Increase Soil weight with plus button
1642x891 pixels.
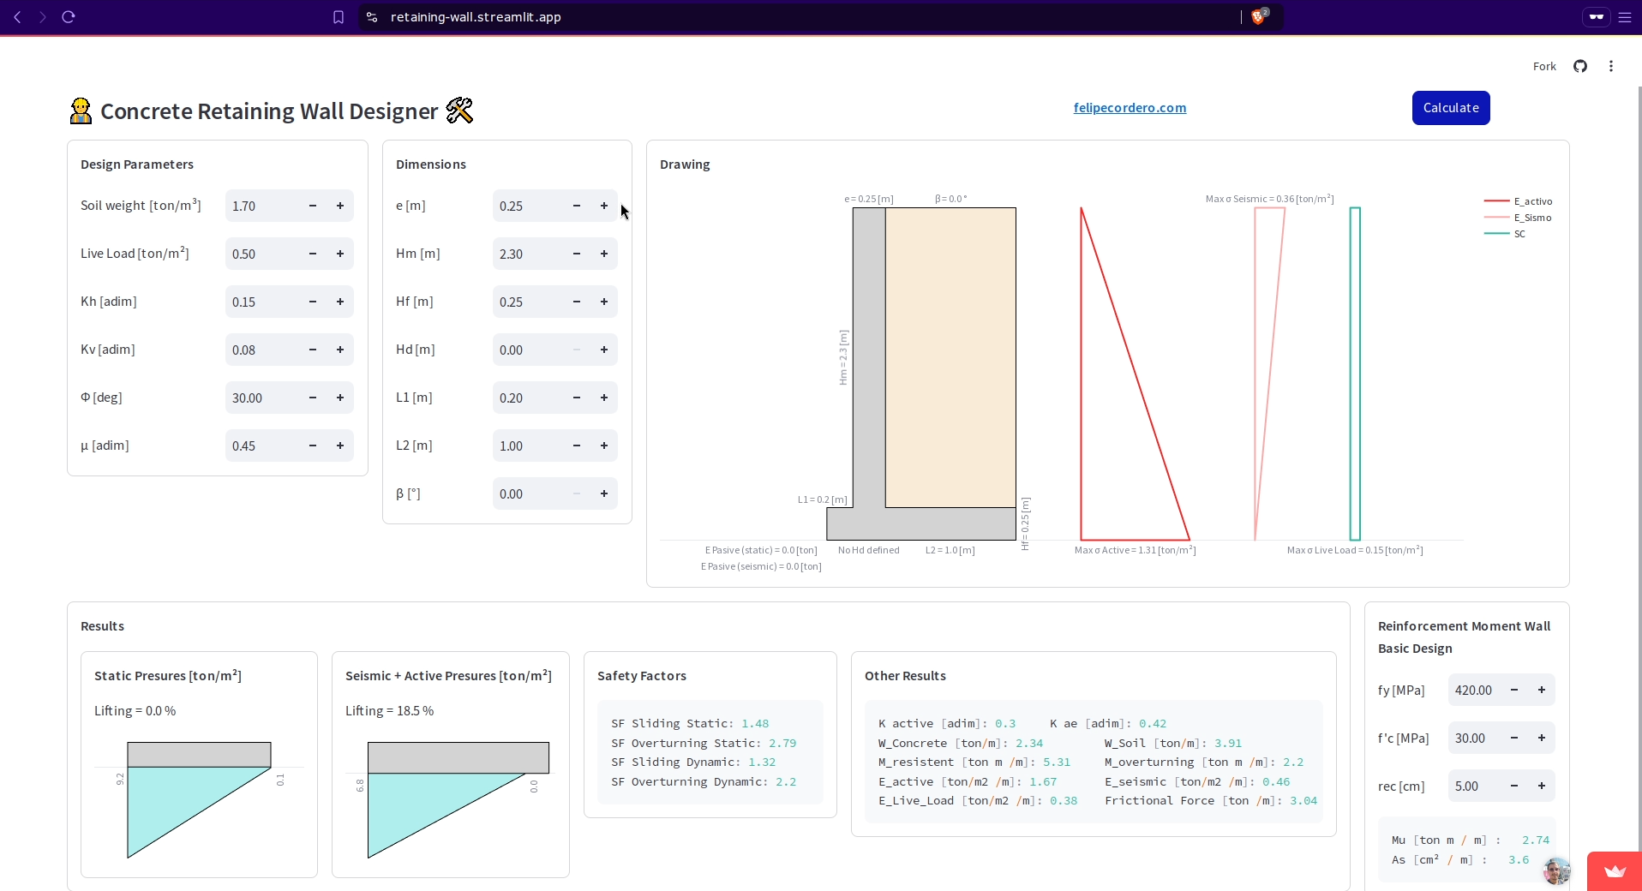coord(340,206)
